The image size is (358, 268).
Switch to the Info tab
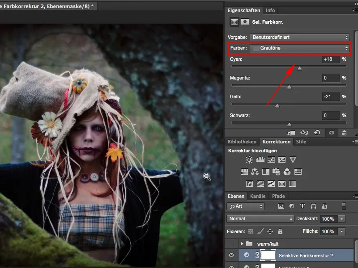pyautogui.click(x=270, y=10)
